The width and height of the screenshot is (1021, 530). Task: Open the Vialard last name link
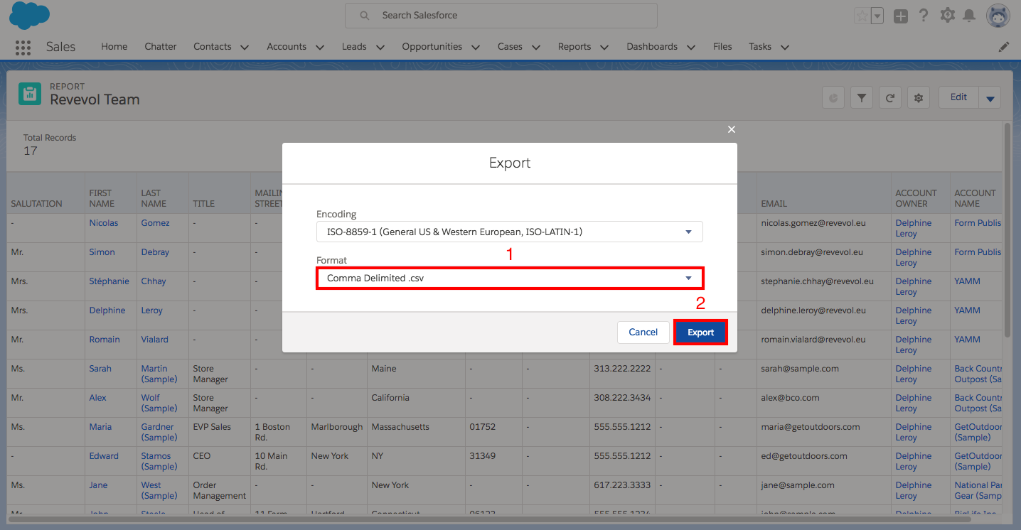(x=154, y=340)
